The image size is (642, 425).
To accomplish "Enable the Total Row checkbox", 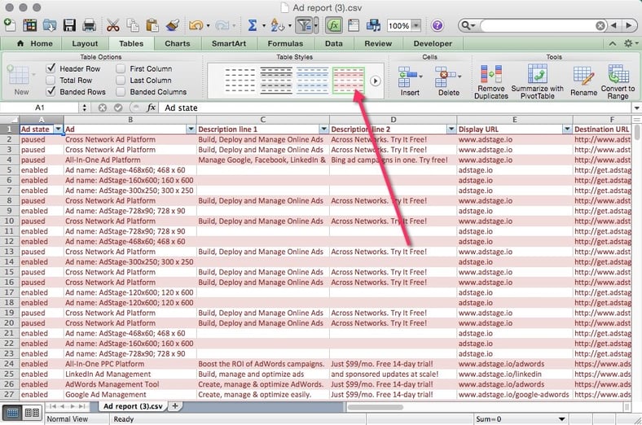I will [x=51, y=80].
